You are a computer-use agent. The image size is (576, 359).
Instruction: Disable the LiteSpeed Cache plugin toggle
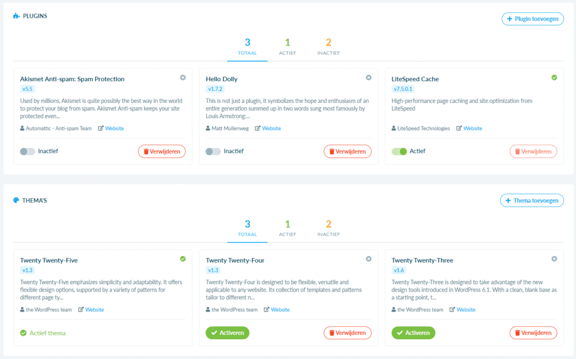(399, 151)
